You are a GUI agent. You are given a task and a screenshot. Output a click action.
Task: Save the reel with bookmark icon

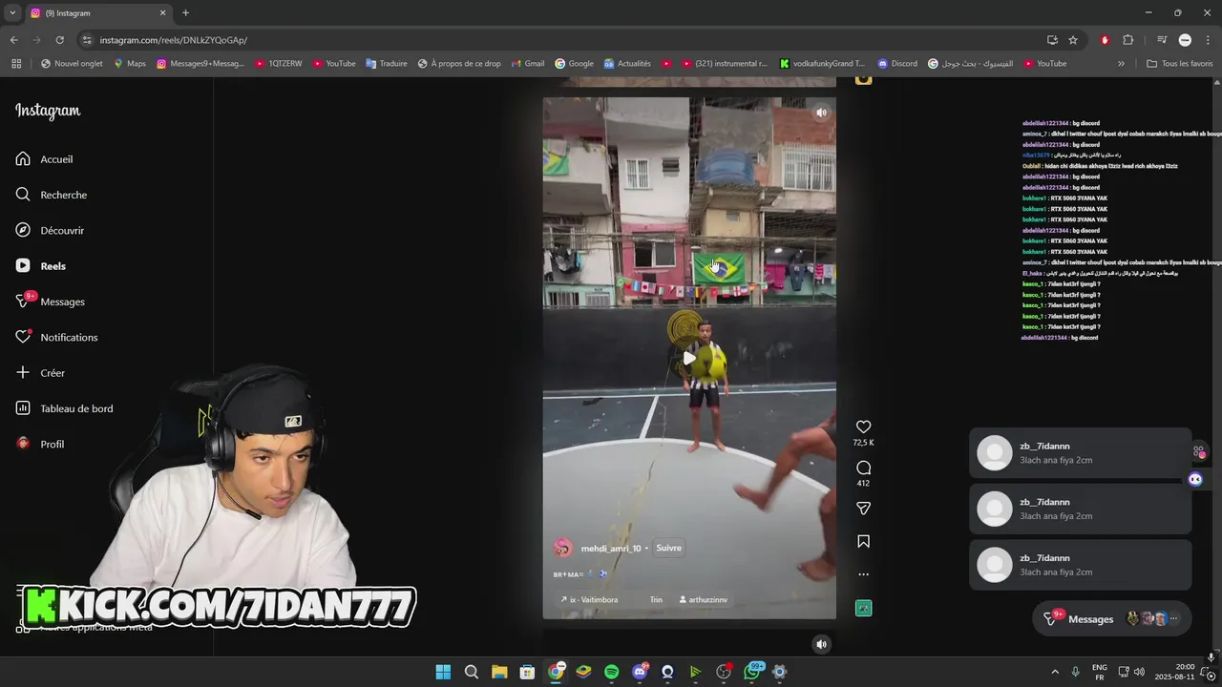863,541
